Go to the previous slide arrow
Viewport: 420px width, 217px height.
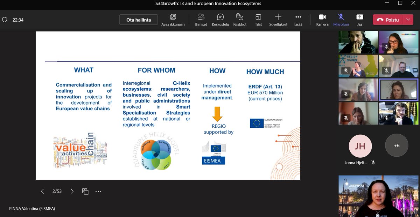click(x=42, y=191)
